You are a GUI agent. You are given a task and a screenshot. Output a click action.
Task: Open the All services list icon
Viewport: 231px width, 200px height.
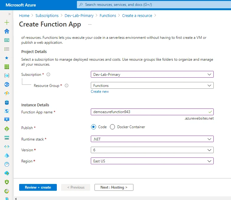pyautogui.click(x=7, y=49)
